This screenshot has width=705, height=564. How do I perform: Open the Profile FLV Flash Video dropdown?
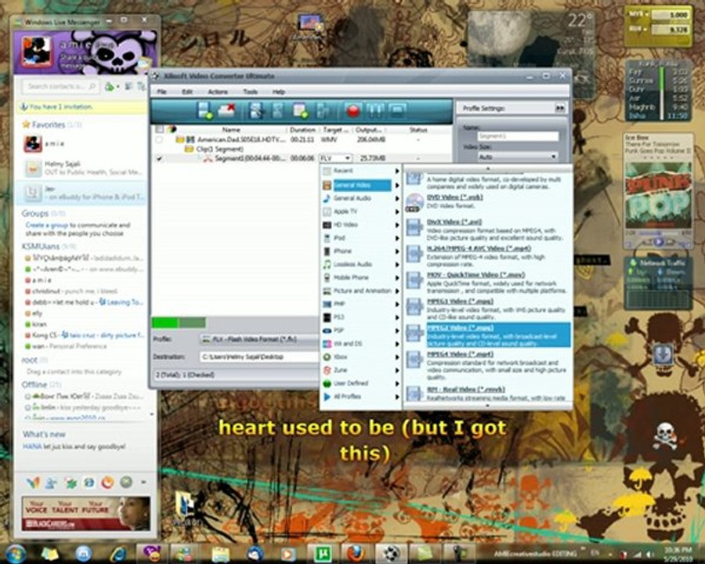pos(258,339)
